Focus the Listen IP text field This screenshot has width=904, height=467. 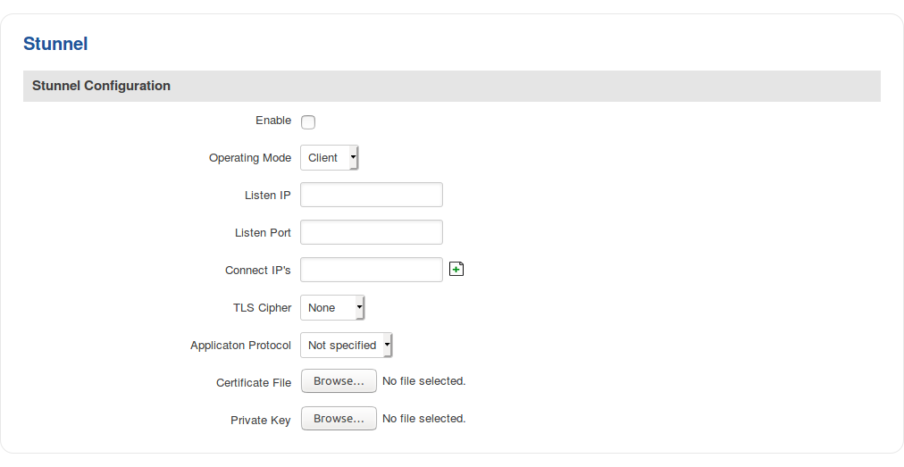coord(372,195)
